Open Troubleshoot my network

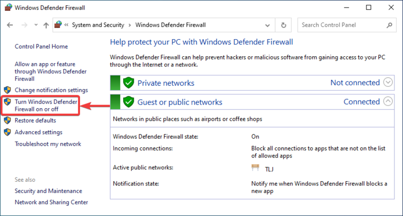pos(48,144)
